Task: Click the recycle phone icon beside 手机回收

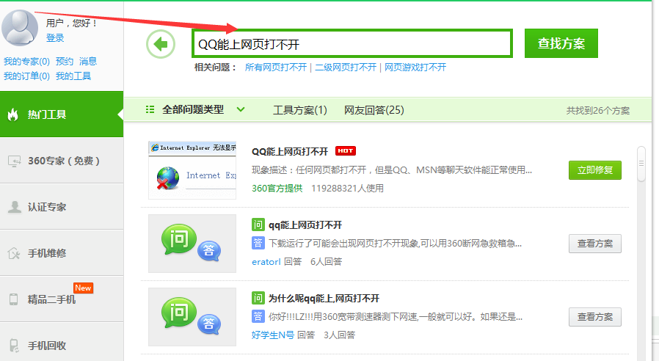Action: pyautogui.click(x=14, y=346)
